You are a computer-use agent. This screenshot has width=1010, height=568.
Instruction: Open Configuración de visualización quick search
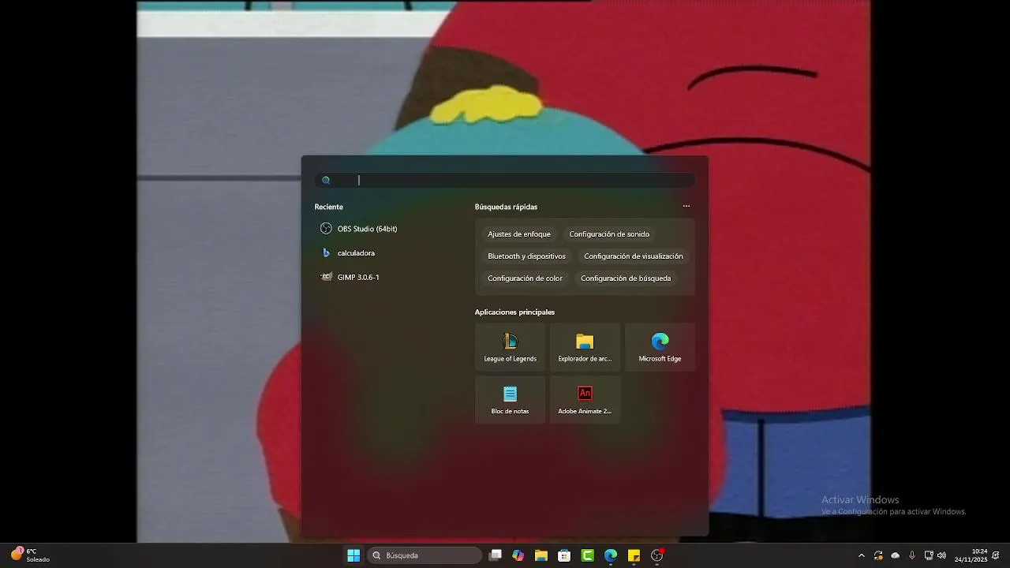click(x=634, y=256)
